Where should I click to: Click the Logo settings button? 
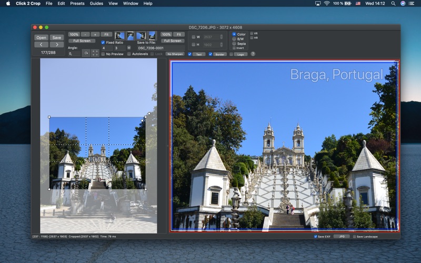tap(240, 54)
